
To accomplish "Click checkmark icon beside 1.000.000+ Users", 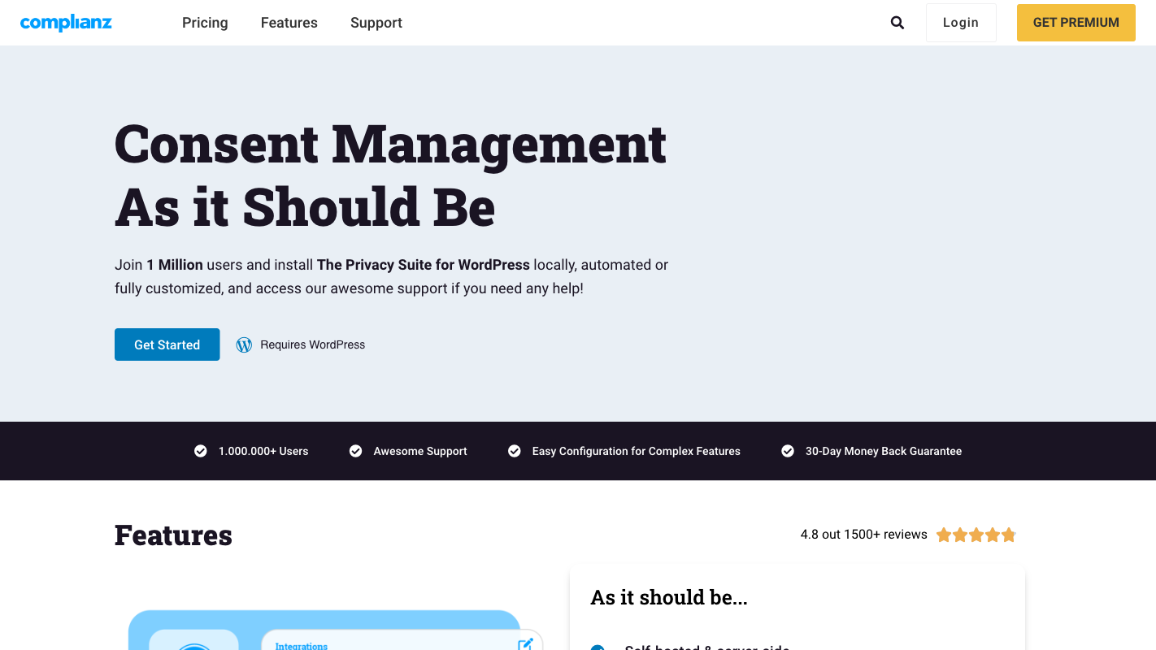I will (201, 451).
